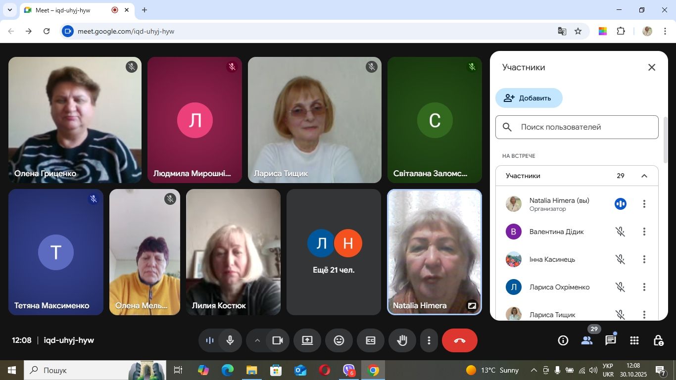The height and width of the screenshot is (380, 676).
Task: Open the chat messages panel
Action: (611, 340)
